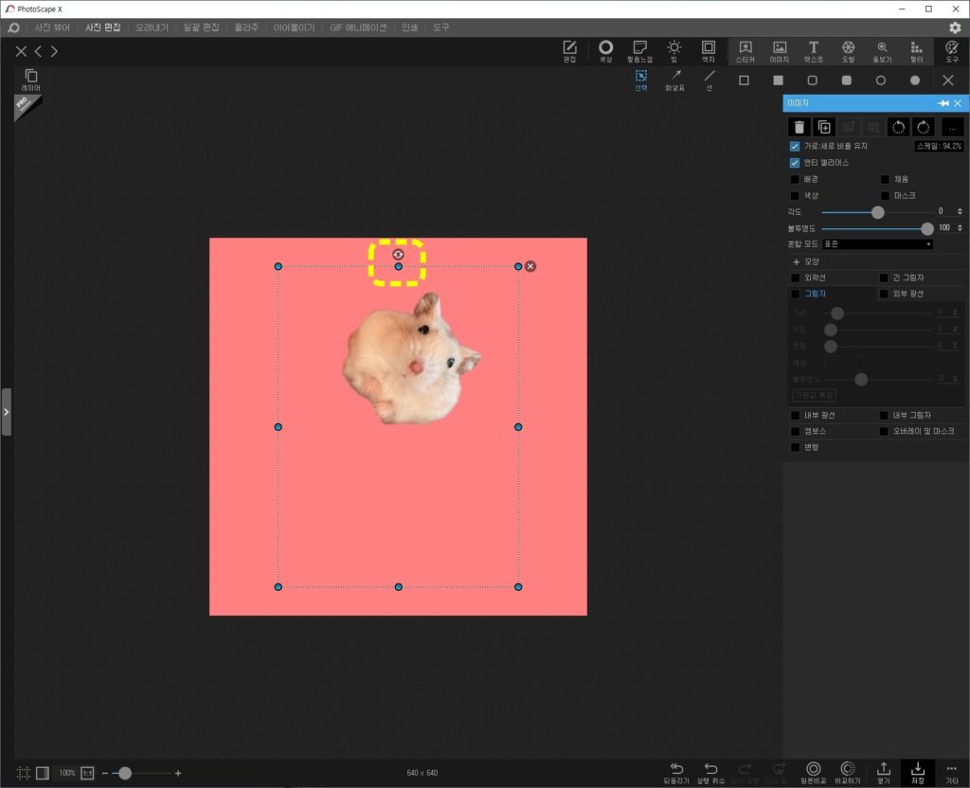Click the rotate handle above the image

coord(398,254)
